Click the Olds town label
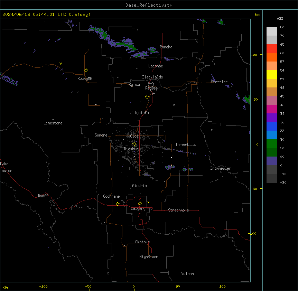This screenshot has height=291, width=298. click(x=134, y=136)
